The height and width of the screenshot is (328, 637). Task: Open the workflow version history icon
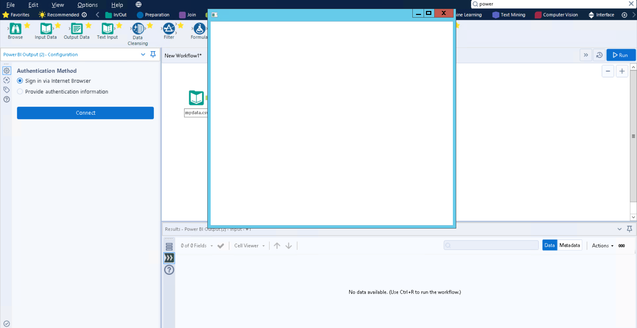(x=599, y=55)
